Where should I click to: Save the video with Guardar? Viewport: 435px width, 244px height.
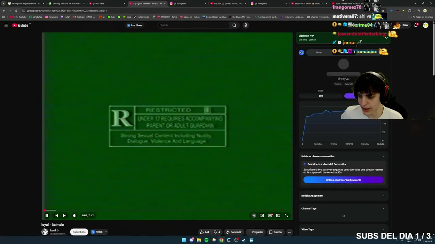[276, 232]
